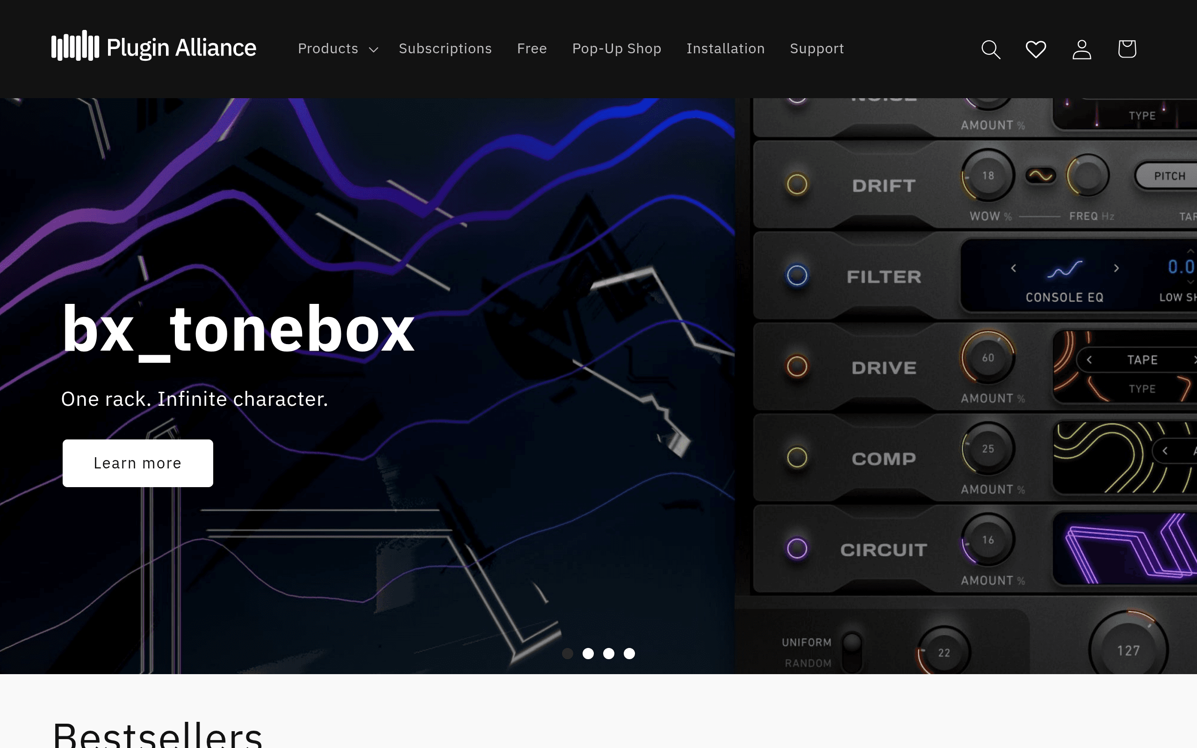Open the search icon in header
Image resolution: width=1197 pixels, height=748 pixels.
pyautogui.click(x=991, y=49)
